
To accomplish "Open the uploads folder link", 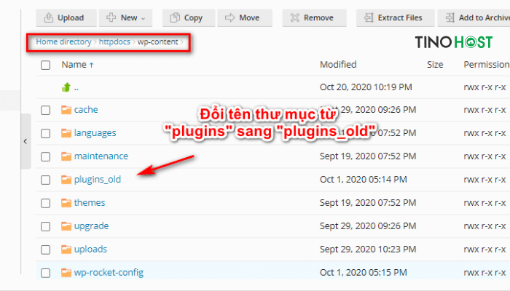I will point(90,250).
